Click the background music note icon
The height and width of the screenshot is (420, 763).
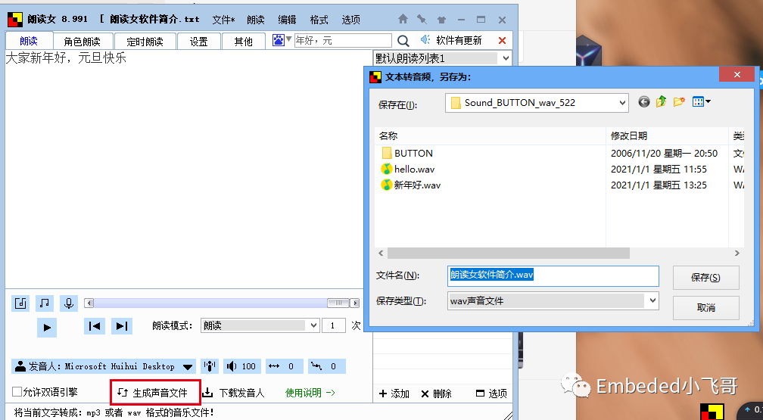44,303
